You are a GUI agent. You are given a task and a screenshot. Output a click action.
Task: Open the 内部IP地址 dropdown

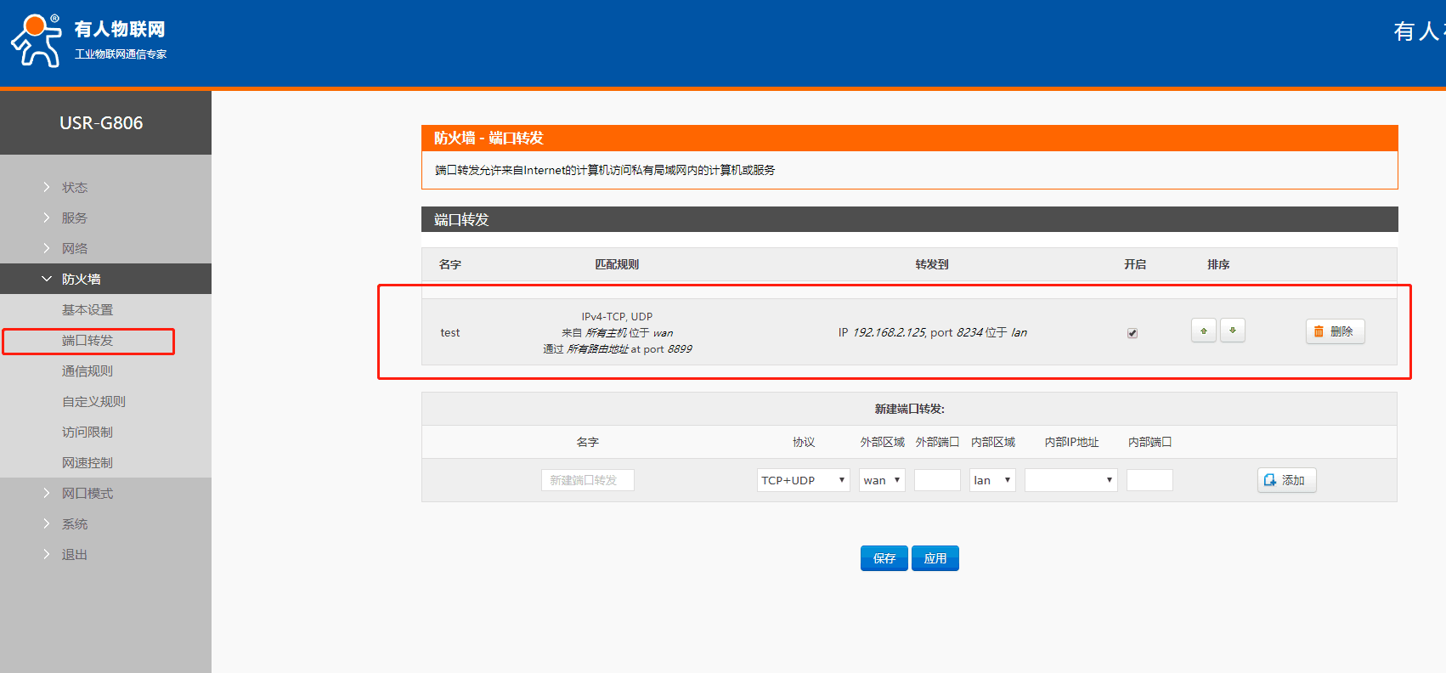(1070, 480)
